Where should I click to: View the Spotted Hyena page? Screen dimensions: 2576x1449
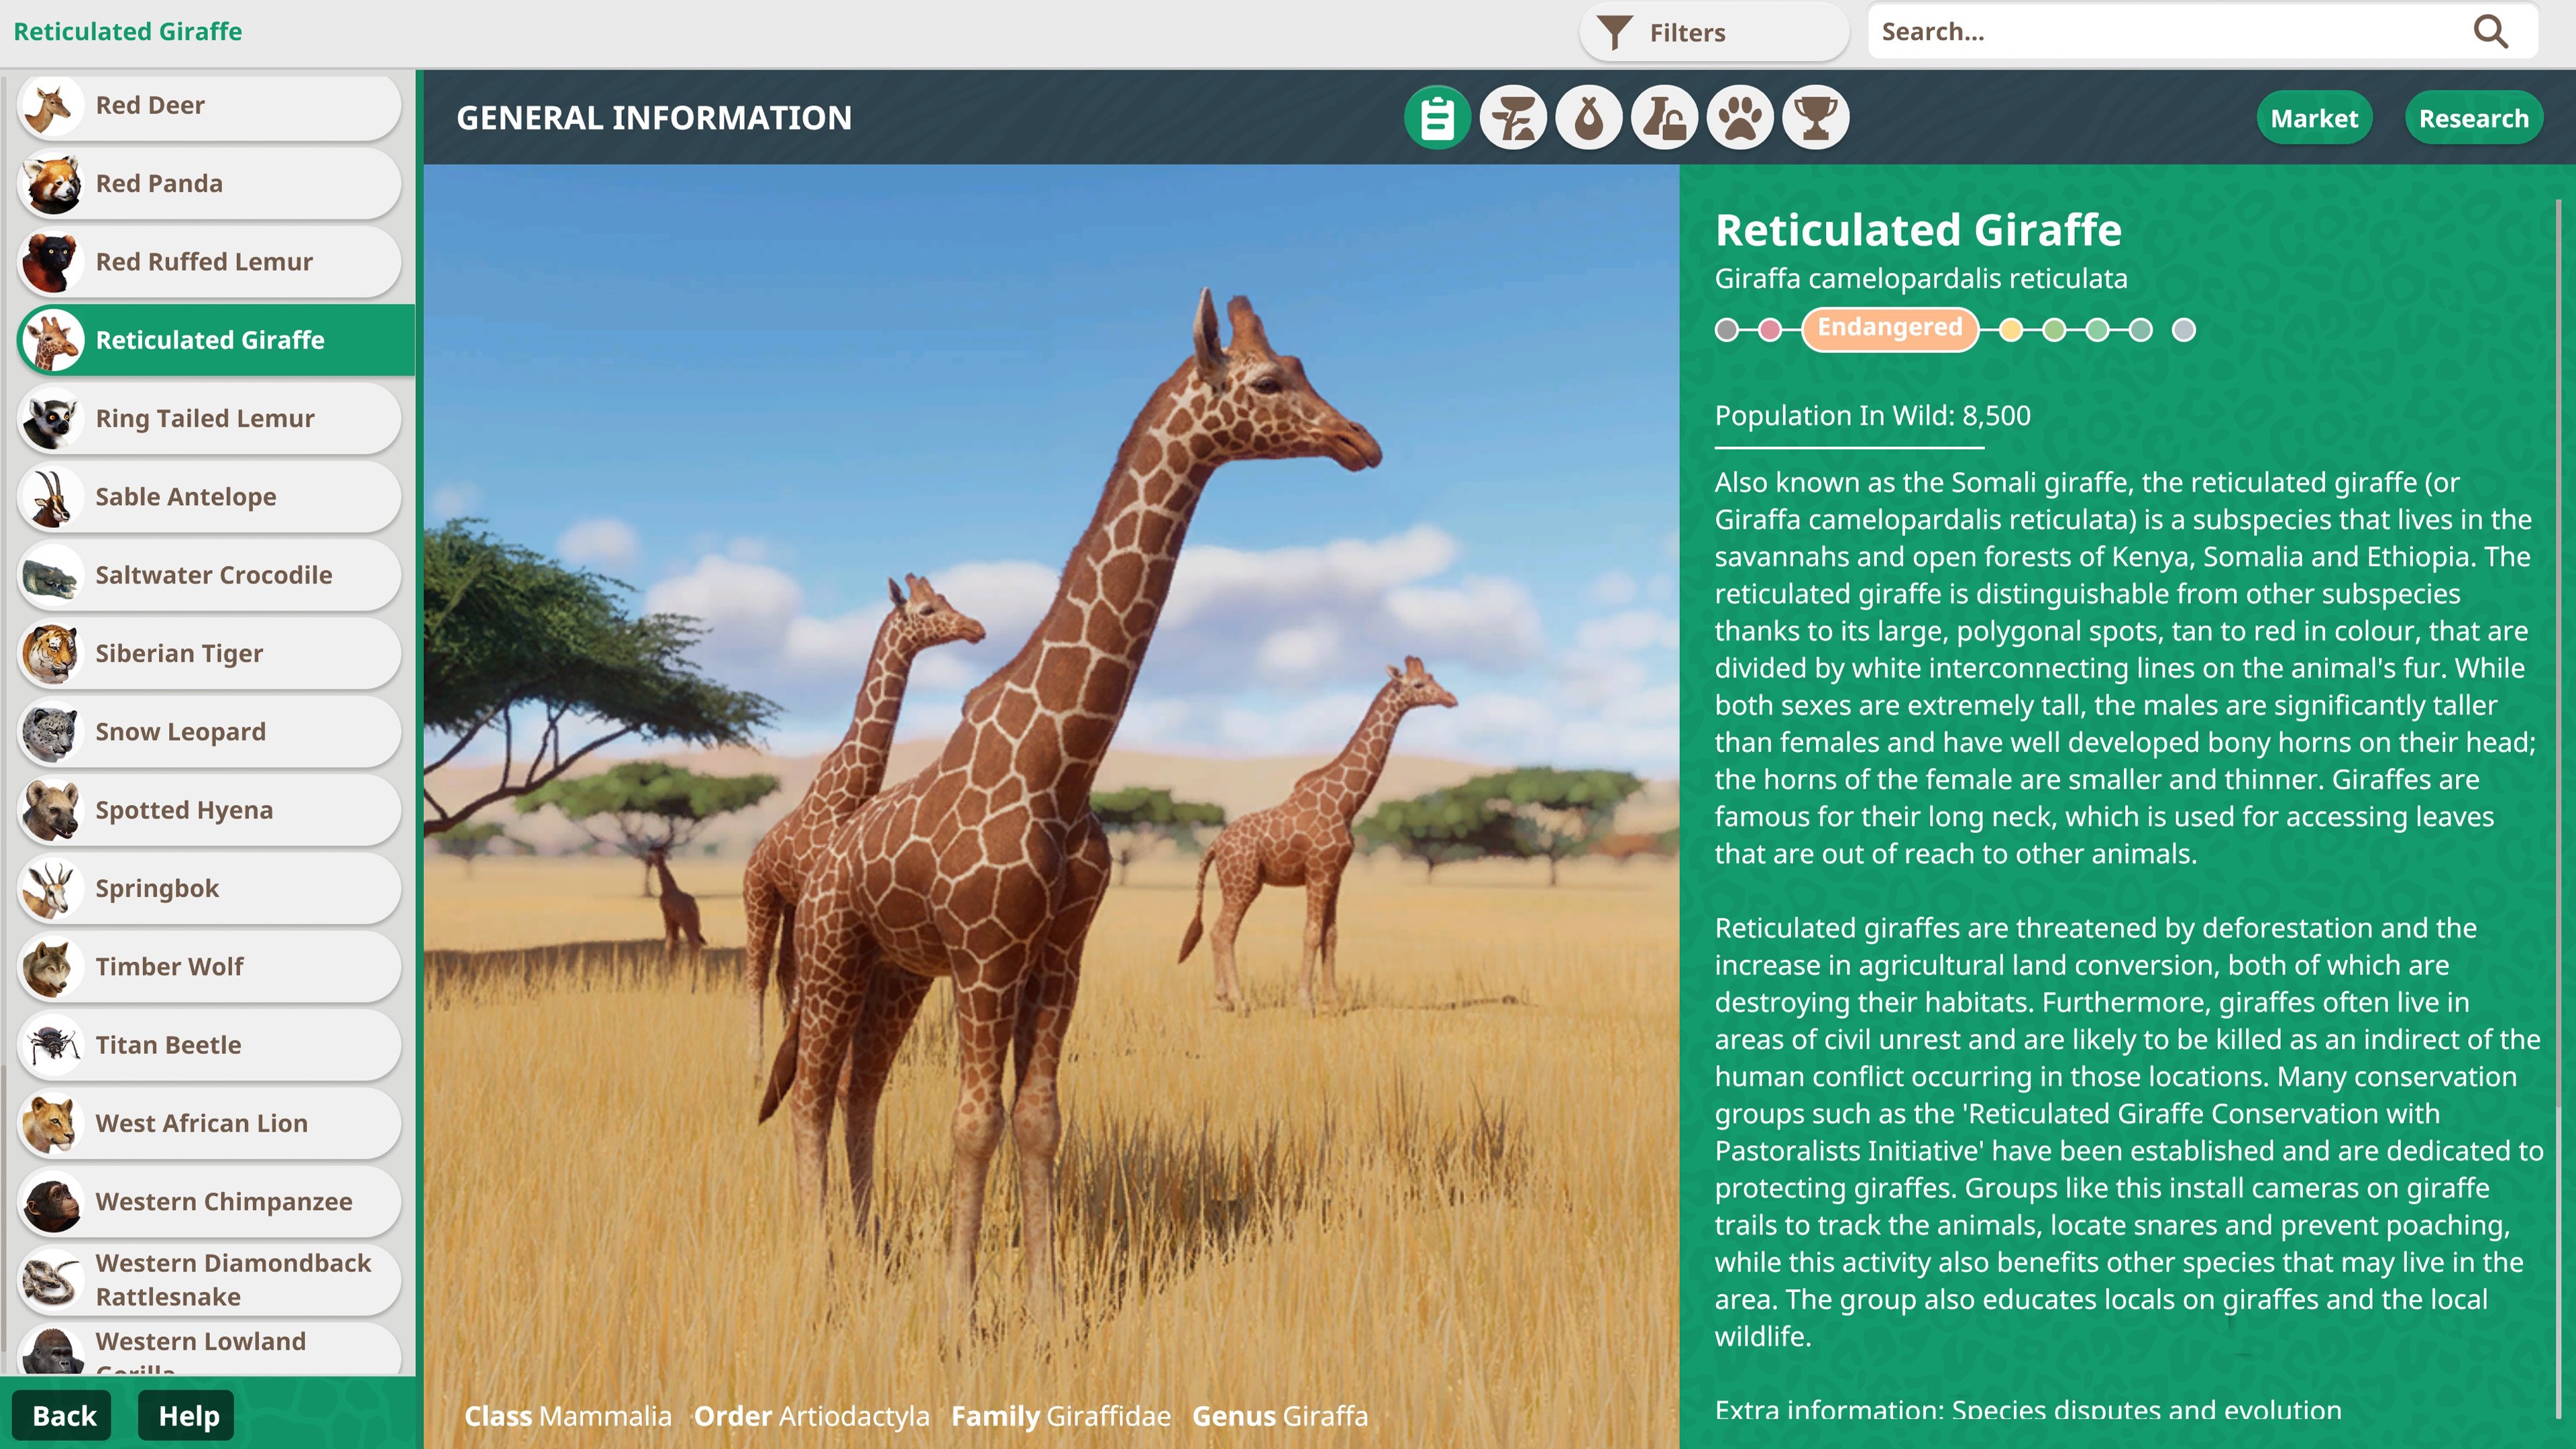pyautogui.click(x=207, y=810)
